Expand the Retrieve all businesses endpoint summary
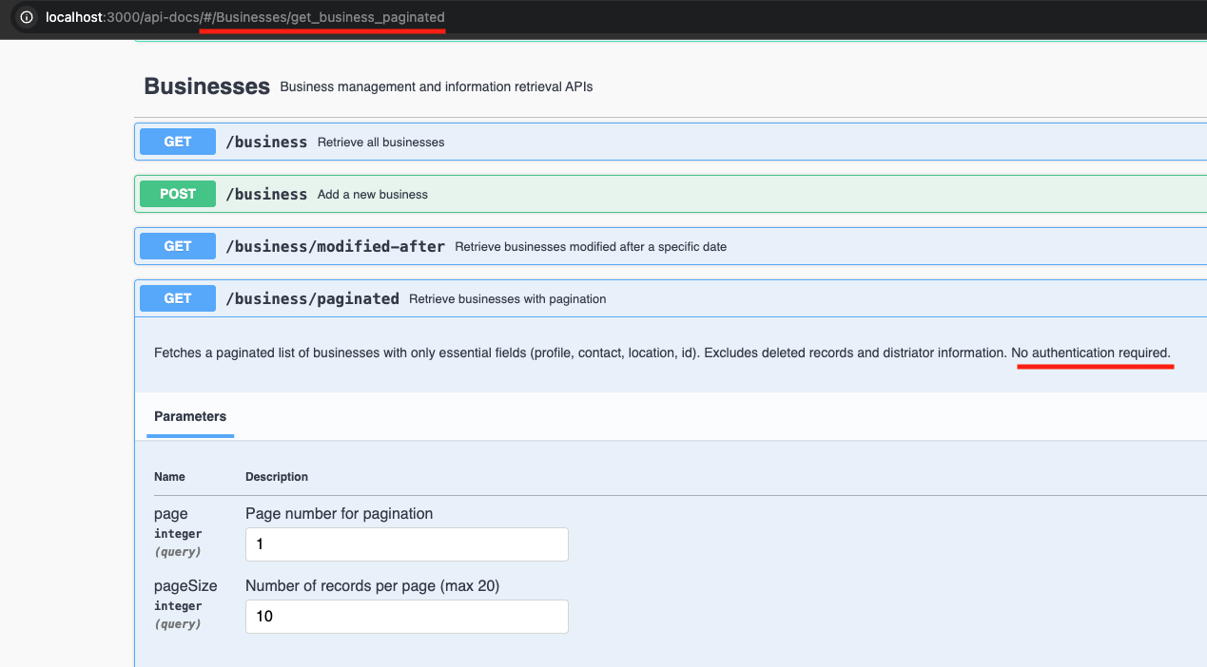This screenshot has width=1207, height=667. coord(380,143)
